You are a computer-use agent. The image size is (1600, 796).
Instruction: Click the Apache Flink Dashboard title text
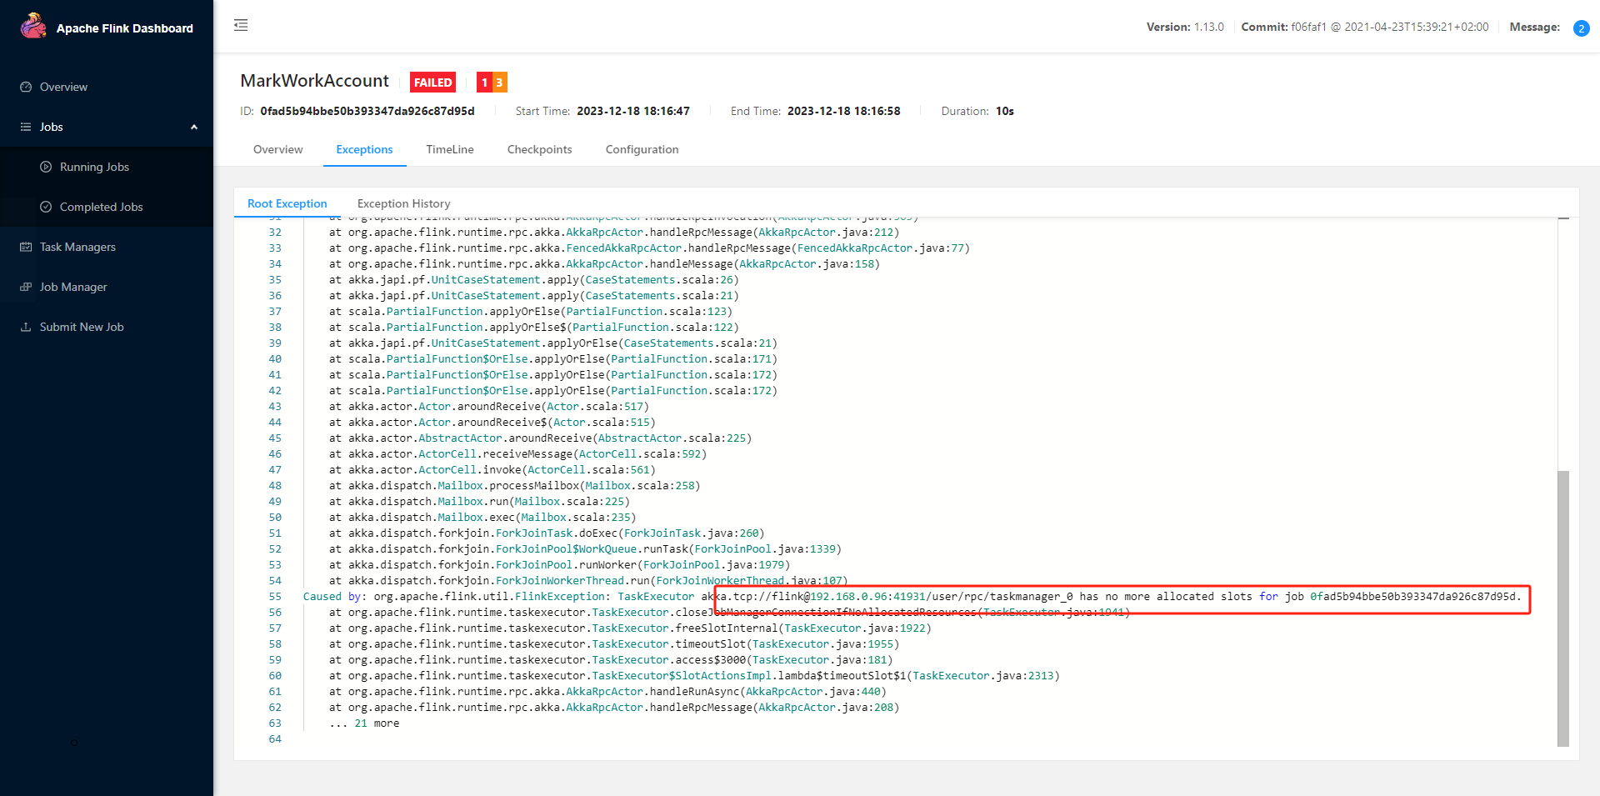125,28
